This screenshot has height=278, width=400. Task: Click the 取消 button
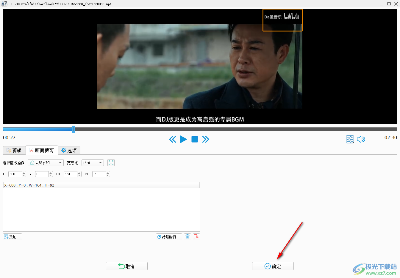pos(127,266)
